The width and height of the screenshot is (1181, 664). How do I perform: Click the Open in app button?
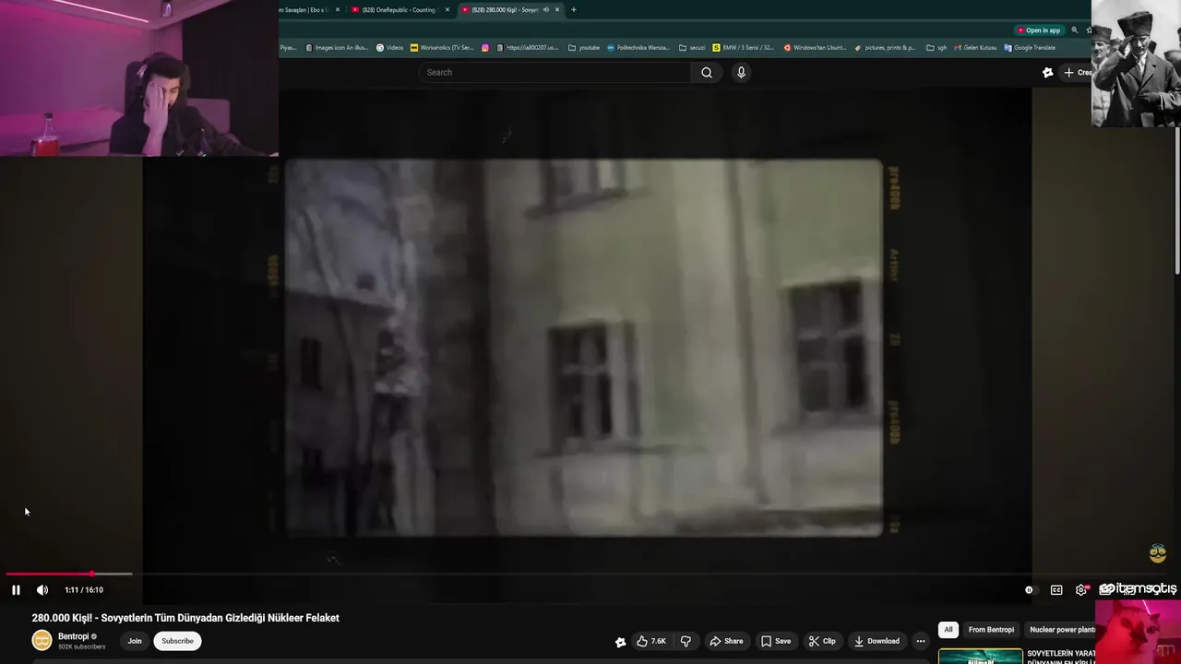tap(1039, 30)
